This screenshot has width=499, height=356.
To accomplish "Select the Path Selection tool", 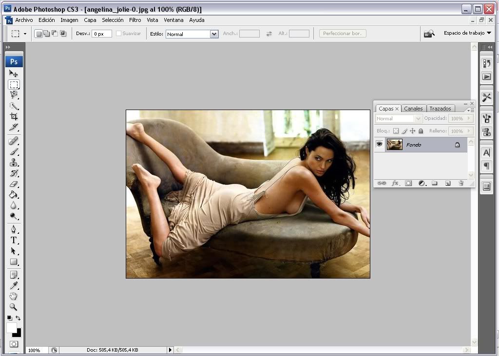I will (x=13, y=251).
